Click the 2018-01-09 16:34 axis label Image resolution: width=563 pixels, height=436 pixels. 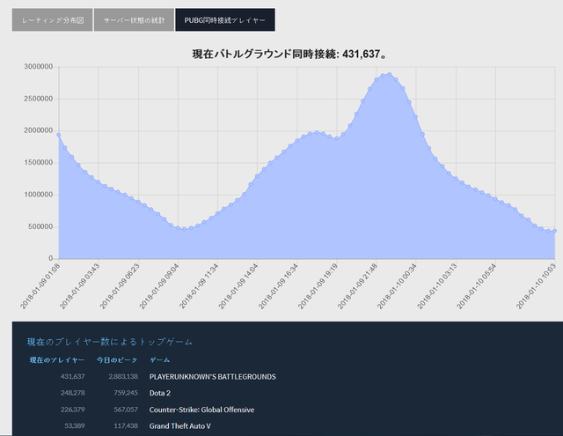(278, 286)
